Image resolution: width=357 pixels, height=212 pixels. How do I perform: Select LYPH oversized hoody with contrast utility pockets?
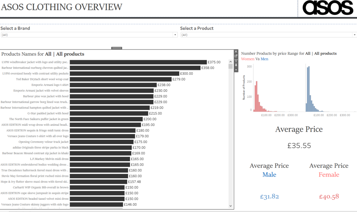(36, 74)
